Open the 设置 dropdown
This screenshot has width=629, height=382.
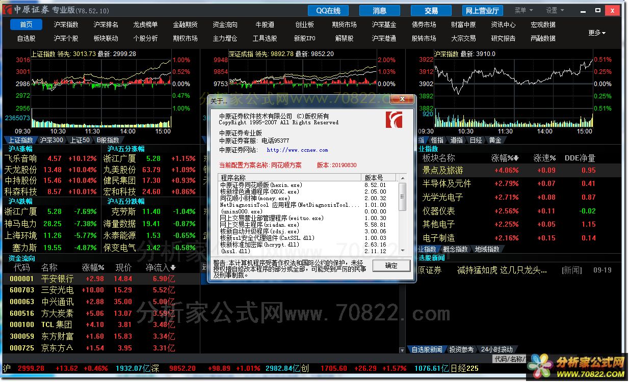(x=555, y=10)
